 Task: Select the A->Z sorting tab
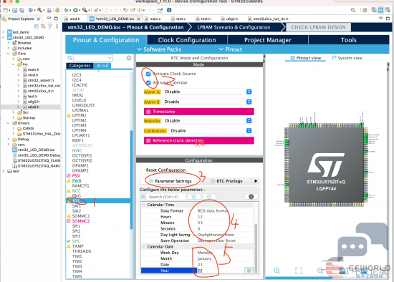[102, 66]
